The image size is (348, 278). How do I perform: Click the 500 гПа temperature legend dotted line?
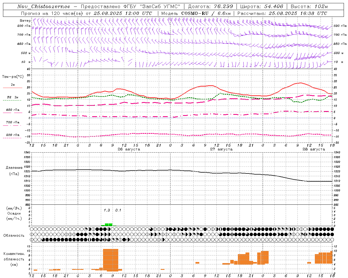pyautogui.click(x=12, y=138)
